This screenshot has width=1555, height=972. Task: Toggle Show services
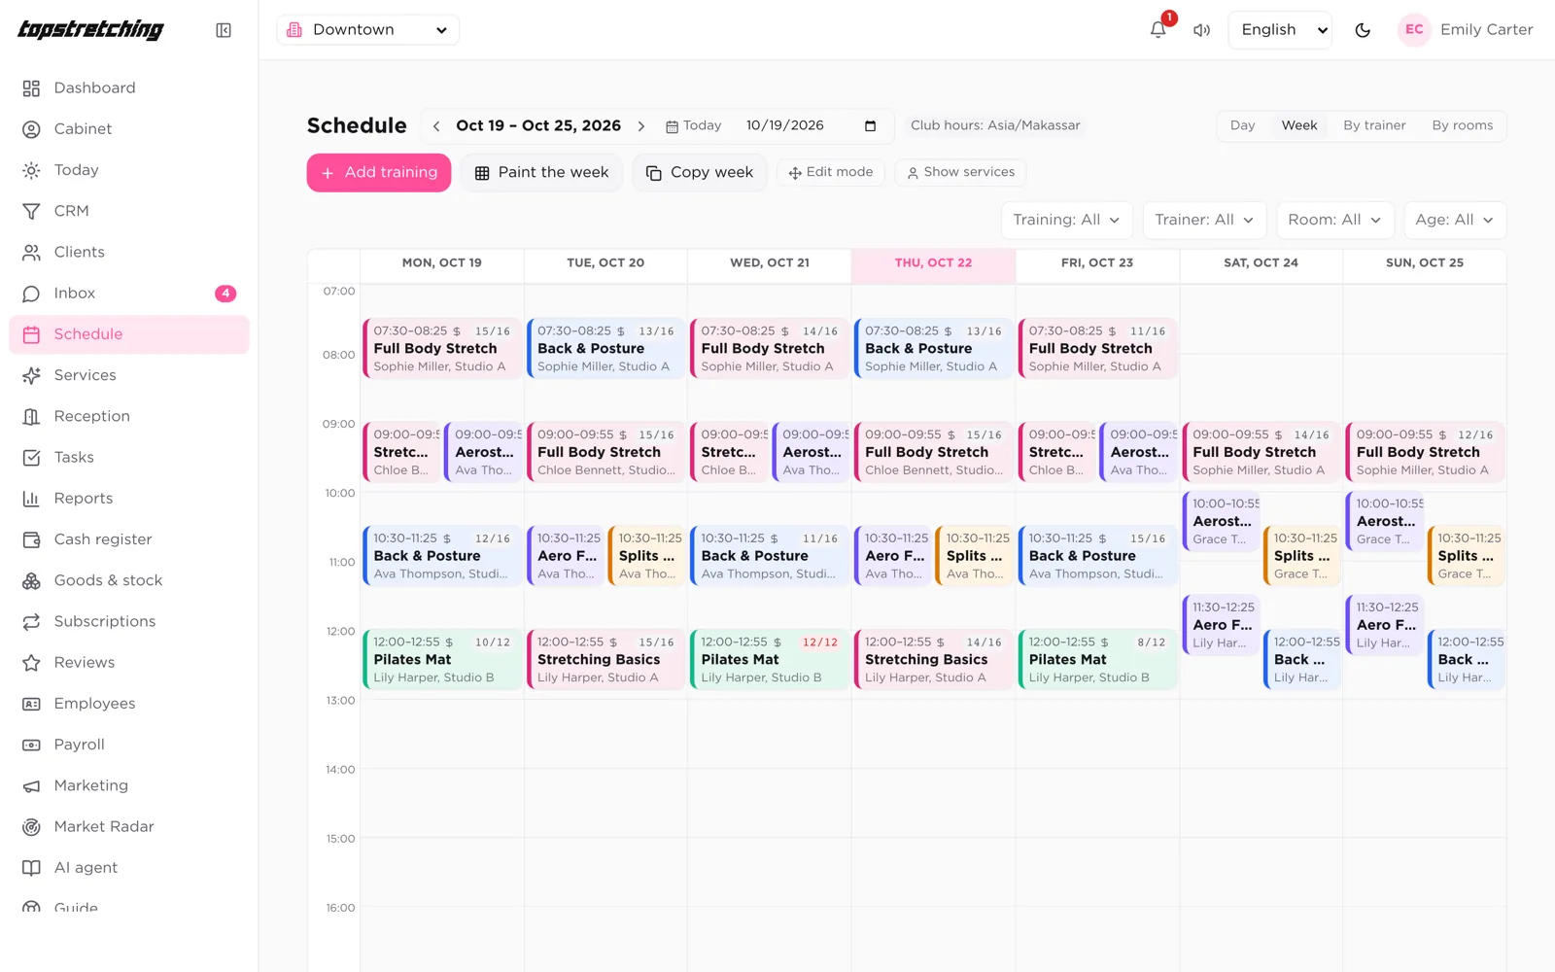tap(960, 172)
